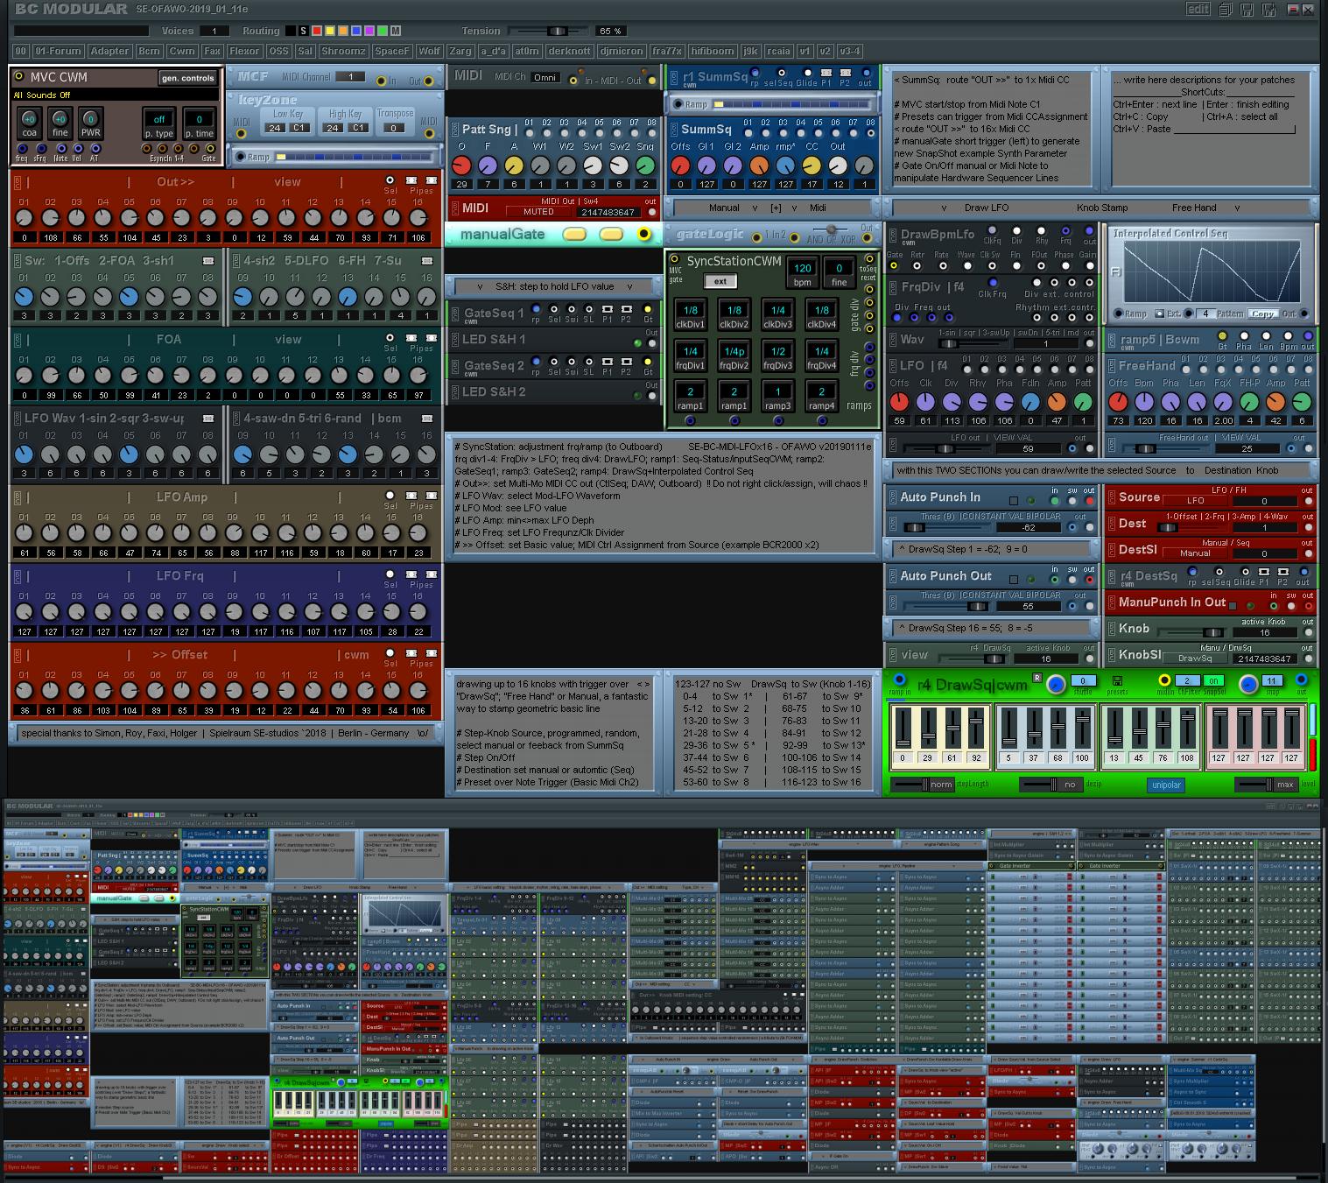
Task: Click the edit button in title bar
Action: click(x=1198, y=9)
